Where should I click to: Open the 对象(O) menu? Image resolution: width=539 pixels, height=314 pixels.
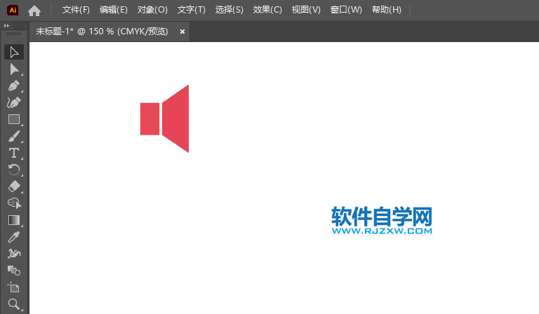(152, 10)
